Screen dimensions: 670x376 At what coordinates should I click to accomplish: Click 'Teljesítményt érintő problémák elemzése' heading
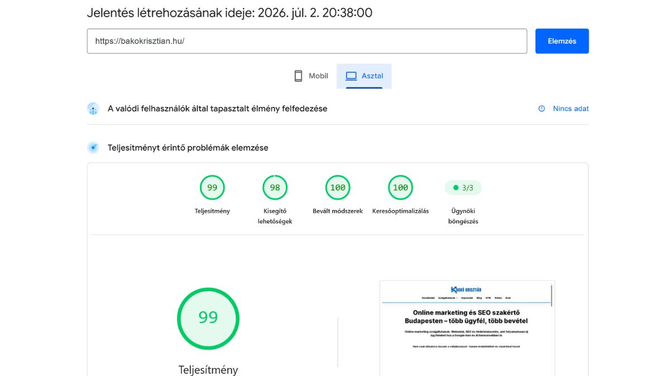click(188, 148)
